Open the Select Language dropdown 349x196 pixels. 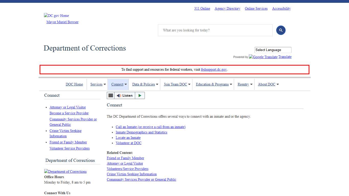click(273, 50)
